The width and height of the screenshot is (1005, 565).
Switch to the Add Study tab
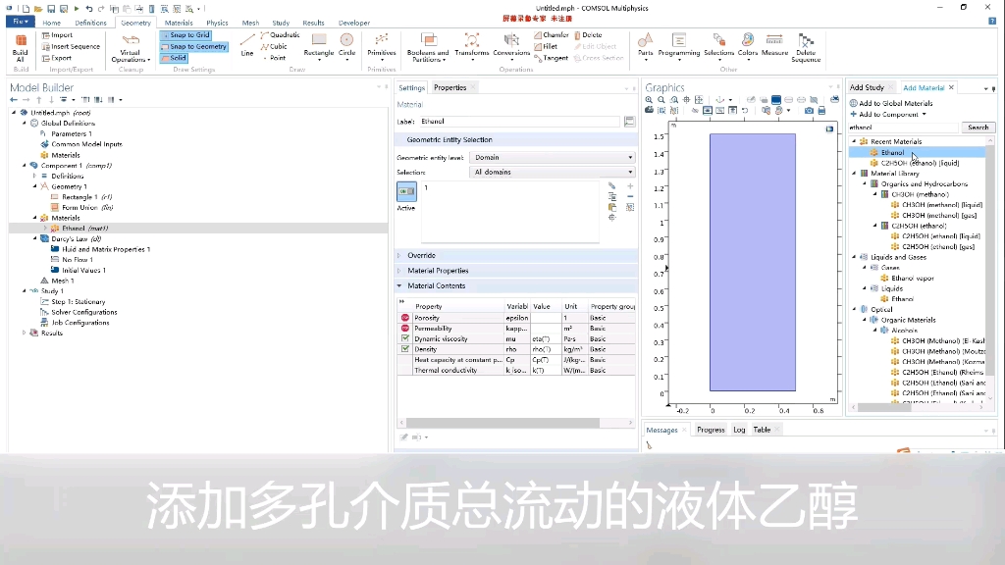867,87
